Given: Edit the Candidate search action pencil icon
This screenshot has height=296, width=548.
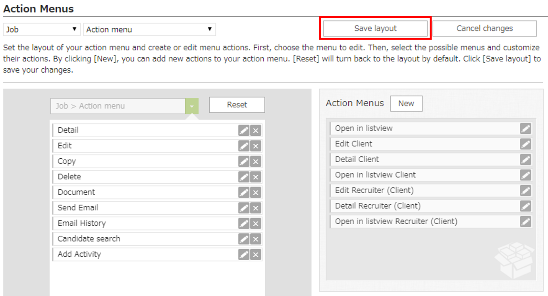Looking at the screenshot, I should tap(243, 238).
